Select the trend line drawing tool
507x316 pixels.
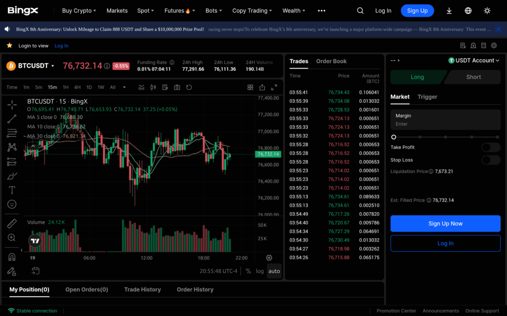12,118
